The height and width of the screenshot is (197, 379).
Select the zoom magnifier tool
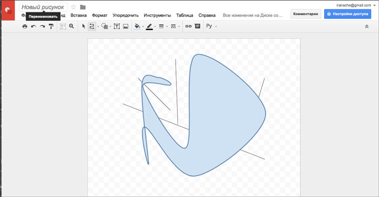[x=71, y=26]
